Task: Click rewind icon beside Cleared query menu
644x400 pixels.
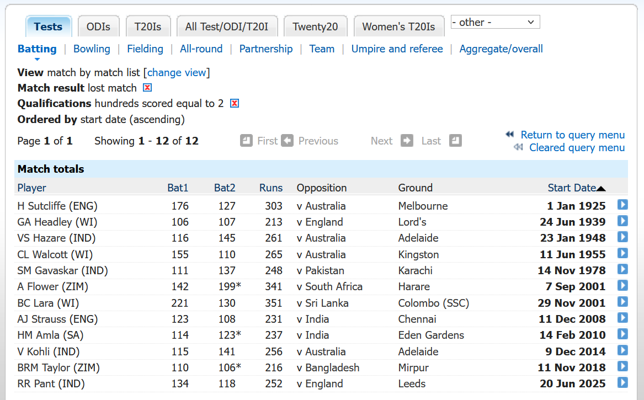Action: 518,147
